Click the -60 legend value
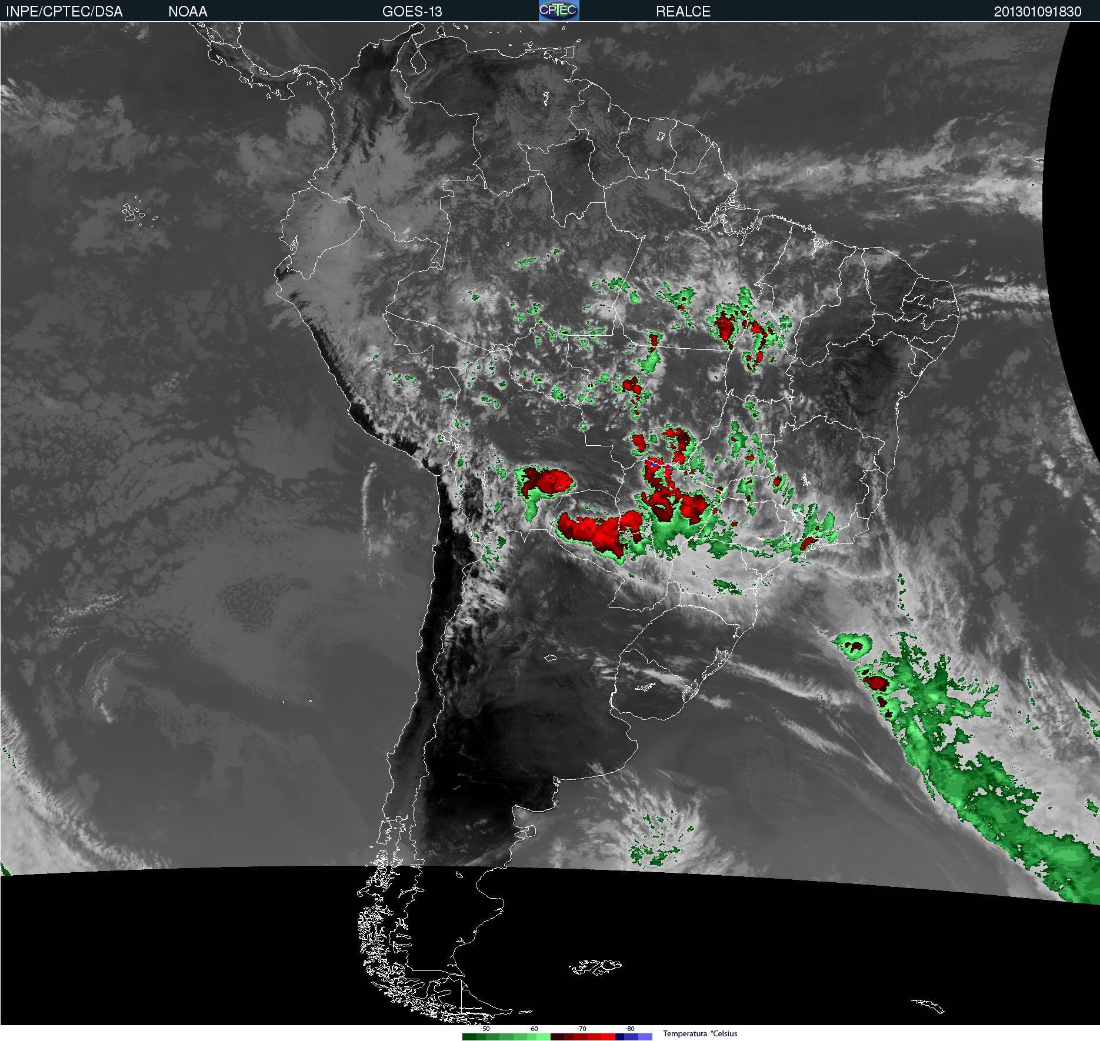Image resolution: width=1100 pixels, height=1041 pixels. [533, 1029]
